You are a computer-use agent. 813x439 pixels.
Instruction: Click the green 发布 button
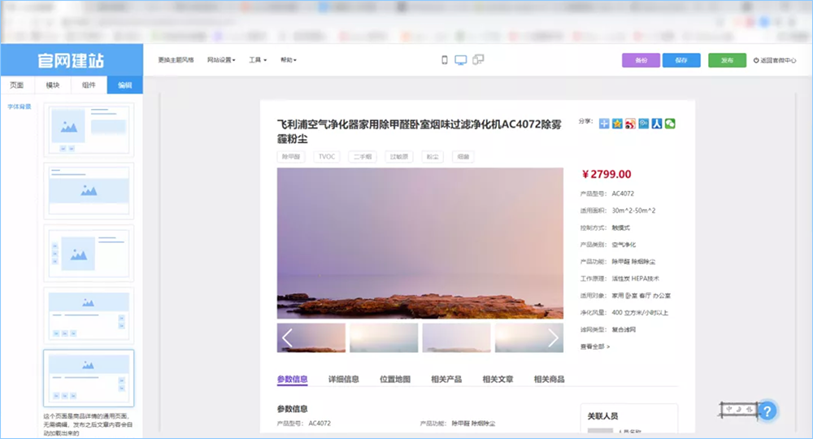[728, 60]
